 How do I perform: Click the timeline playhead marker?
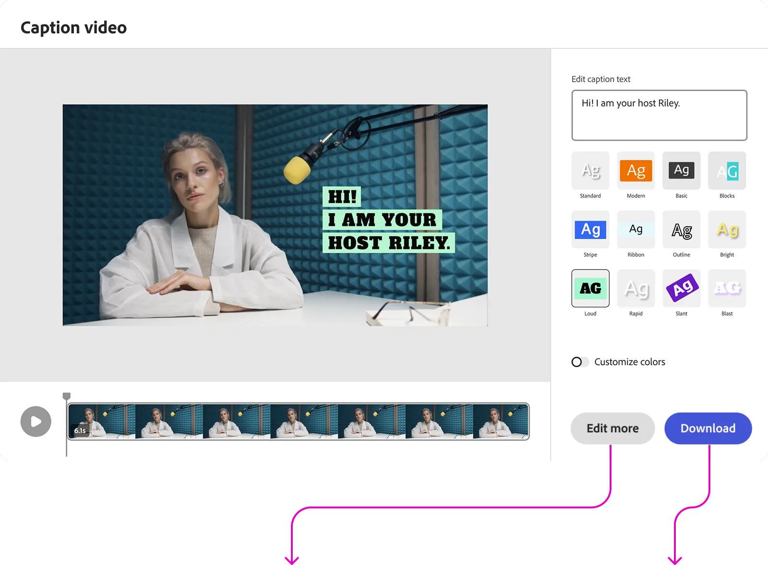pos(67,396)
